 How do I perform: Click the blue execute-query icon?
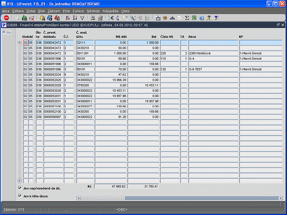click(x=50, y=18)
